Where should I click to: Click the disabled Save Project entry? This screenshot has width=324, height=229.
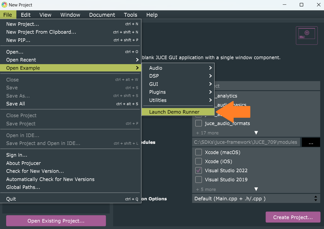(x=70, y=124)
